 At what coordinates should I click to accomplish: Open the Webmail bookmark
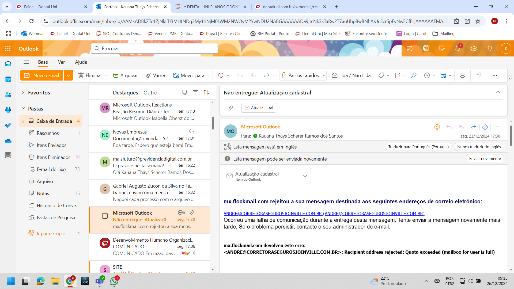tap(33, 34)
